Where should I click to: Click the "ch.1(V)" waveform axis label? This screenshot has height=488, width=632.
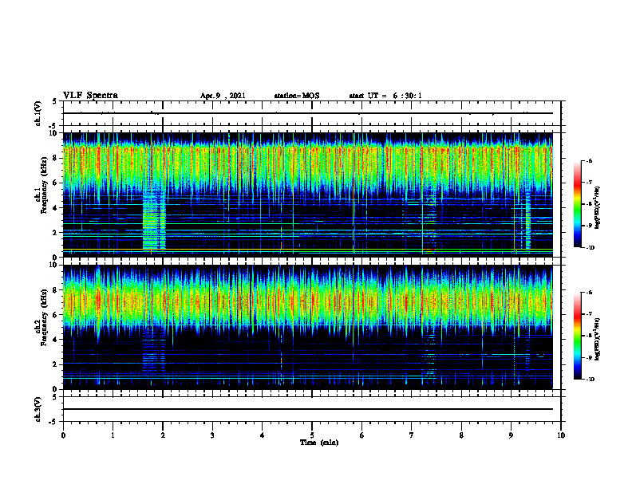(x=38, y=113)
